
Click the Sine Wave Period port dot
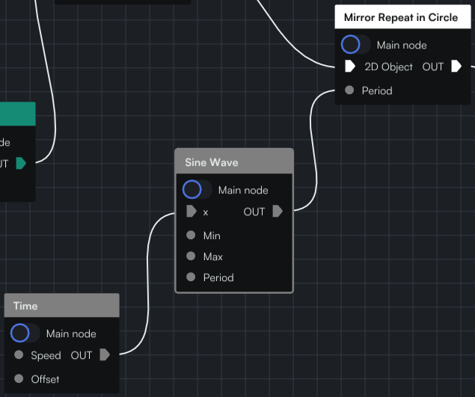(x=191, y=277)
